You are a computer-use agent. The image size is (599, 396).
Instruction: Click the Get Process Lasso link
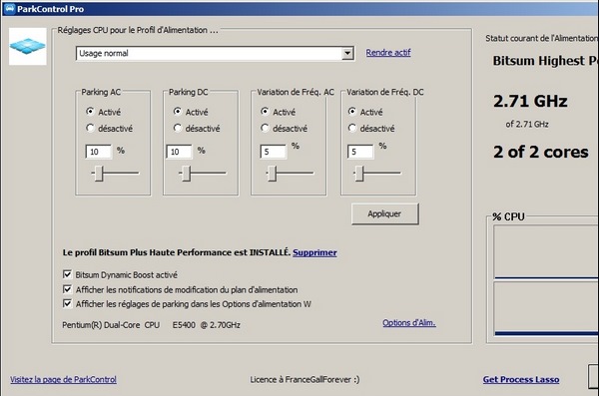521,379
